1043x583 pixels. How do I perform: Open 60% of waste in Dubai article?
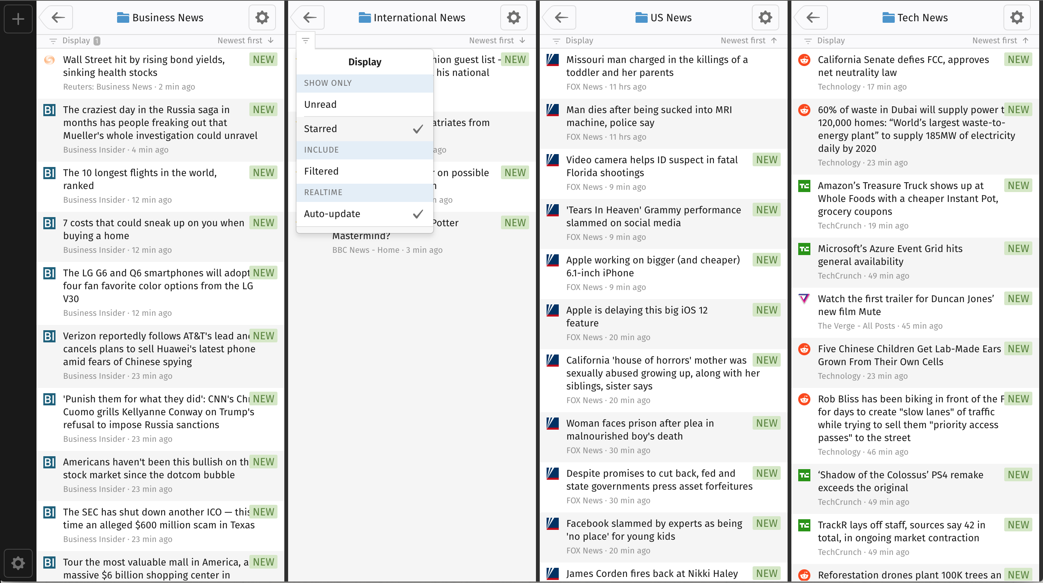[915, 137]
